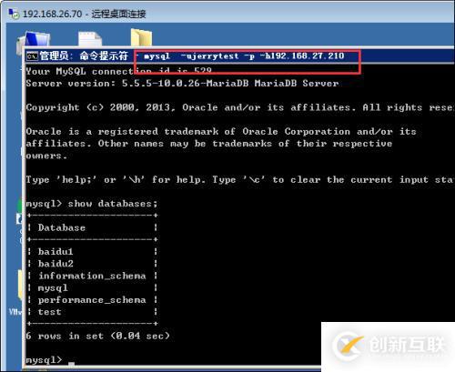Click the Copyright Oracle line
This screenshot has height=372, width=455.
(x=239, y=107)
